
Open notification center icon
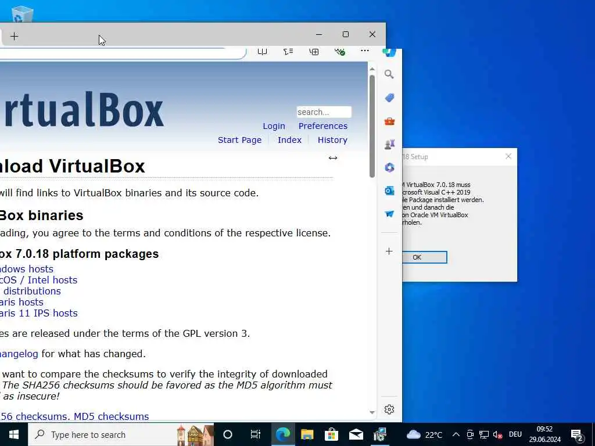pyautogui.click(x=577, y=436)
